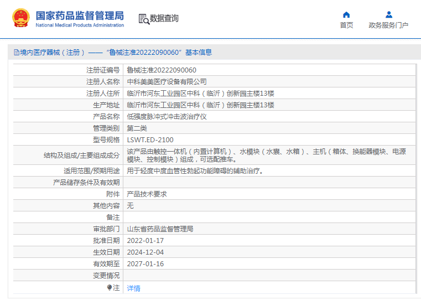This screenshot has width=421, height=300.
Task: Click the 变更情况 label
Action: point(106,276)
